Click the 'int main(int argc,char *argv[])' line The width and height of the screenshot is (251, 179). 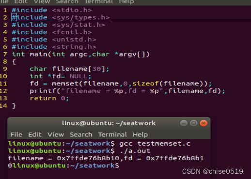click(x=81, y=54)
